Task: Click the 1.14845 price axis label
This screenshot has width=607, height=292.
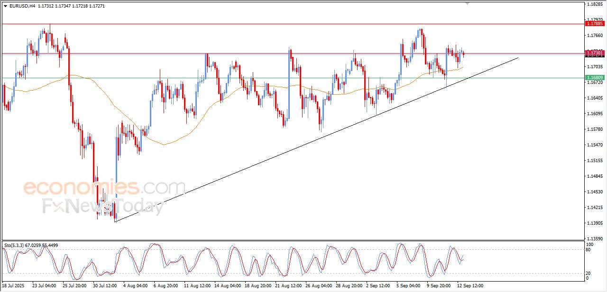Action: click(x=595, y=176)
